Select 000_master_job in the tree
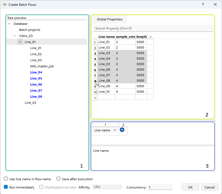The image size is (222, 194). (x=42, y=66)
